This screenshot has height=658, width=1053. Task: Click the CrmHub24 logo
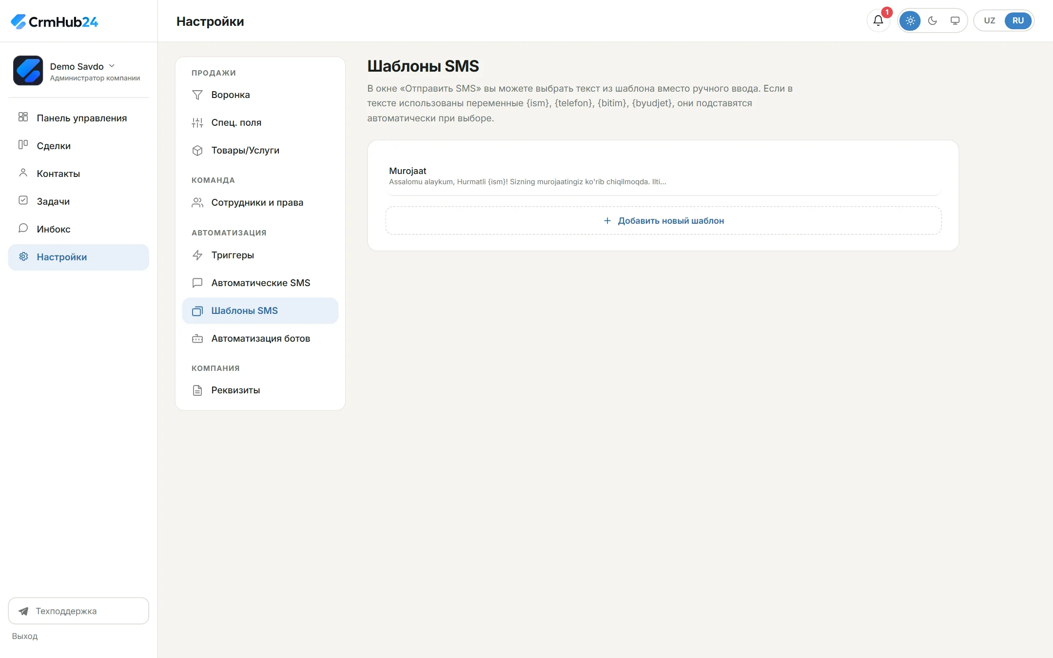(54, 21)
